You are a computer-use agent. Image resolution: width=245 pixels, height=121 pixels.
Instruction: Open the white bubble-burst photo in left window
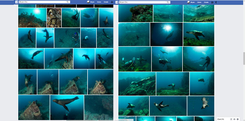click(89, 38)
